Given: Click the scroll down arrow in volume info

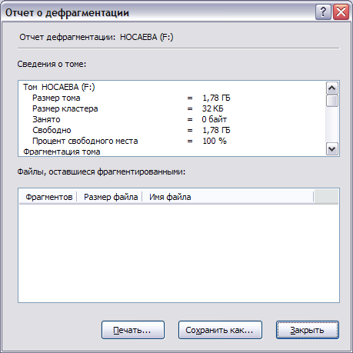Looking at the screenshot, I should pyautogui.click(x=332, y=148).
